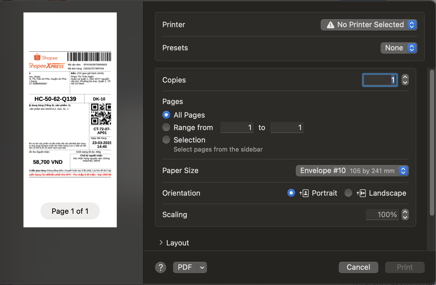Screen dimensions: 436x285
Task: Open the Presets dropdown set to None
Action: (398, 48)
